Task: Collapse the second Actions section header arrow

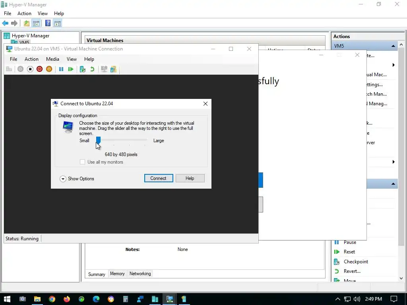Action: coord(393,184)
